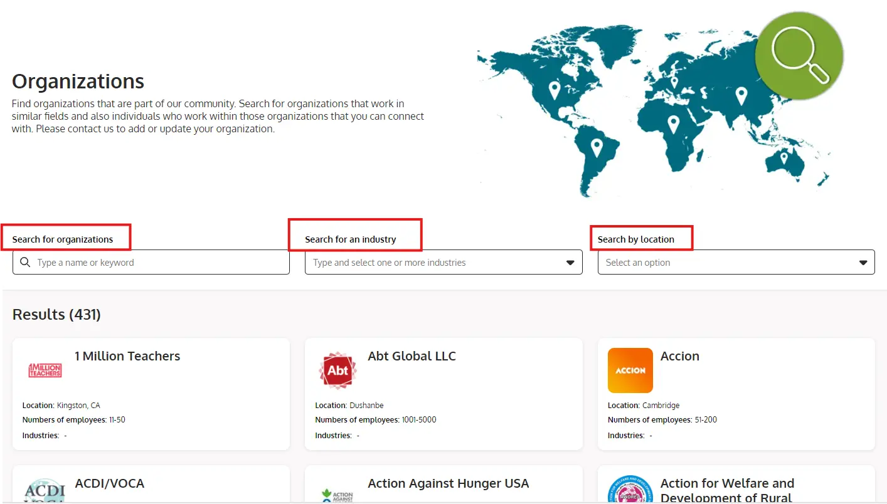Open the 1 Million Teachers organization title
Viewport: 887px width, 504px height.
pos(127,356)
